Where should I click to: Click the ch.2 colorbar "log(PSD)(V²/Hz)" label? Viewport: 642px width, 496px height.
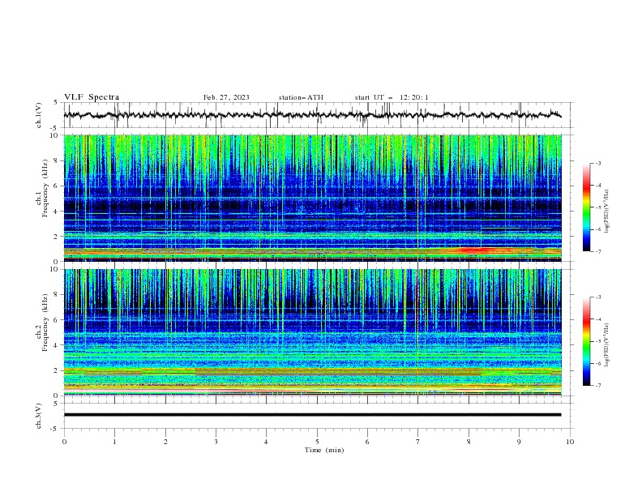(x=607, y=344)
